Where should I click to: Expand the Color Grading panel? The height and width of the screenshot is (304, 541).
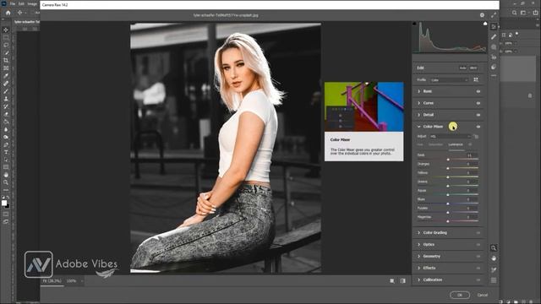419,233
